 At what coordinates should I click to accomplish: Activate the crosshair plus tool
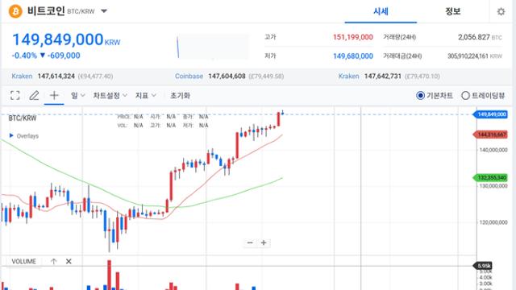pos(54,95)
